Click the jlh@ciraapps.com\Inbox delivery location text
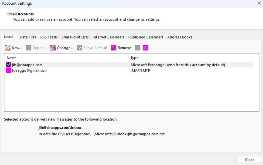This screenshot has height=165, width=263. click(x=60, y=127)
